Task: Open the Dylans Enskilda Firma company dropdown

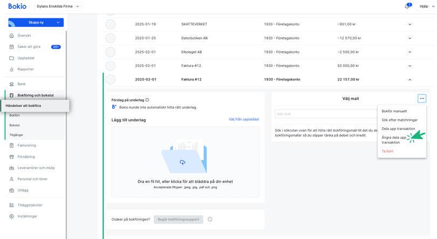Action: click(x=58, y=6)
